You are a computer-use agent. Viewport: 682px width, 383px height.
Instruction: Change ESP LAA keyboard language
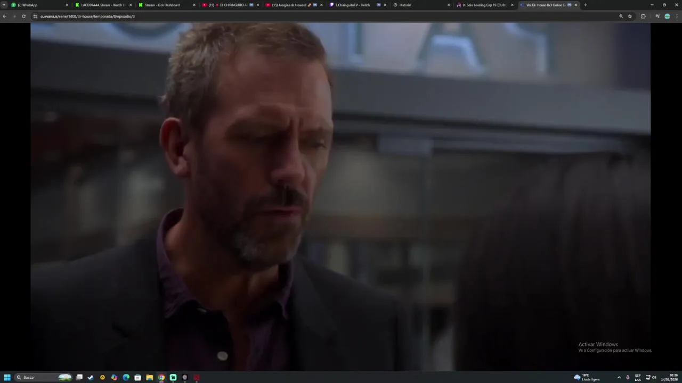pyautogui.click(x=638, y=377)
